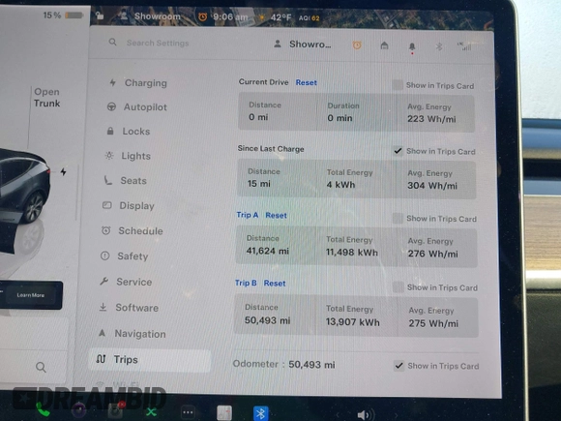Uncheck Show in Trips Card for Since Last Charge
The image size is (561, 421).
(x=398, y=151)
